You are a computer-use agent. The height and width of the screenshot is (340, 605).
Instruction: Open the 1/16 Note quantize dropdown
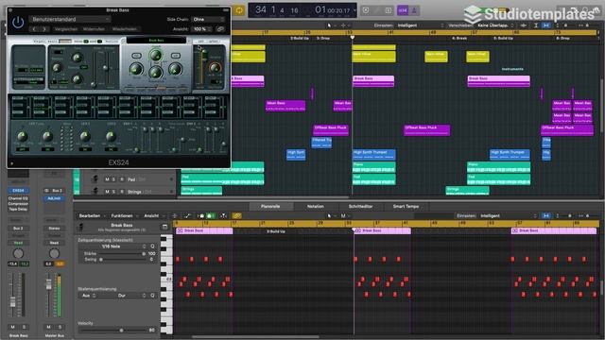(113, 246)
